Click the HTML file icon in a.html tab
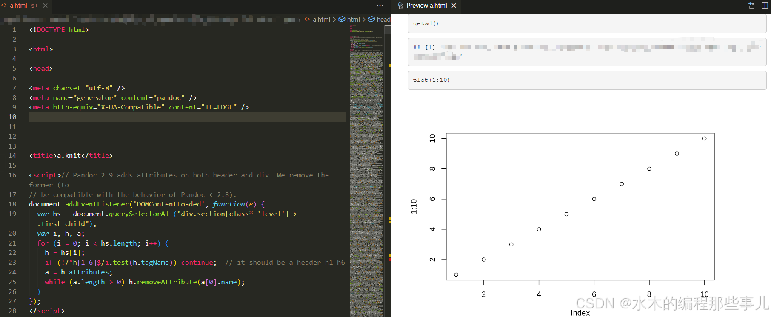771x317 pixels. 4,6
